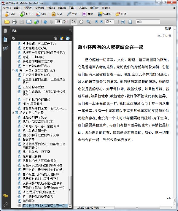Select the Hand tool
The width and height of the screenshot is (178, 211).
pyautogui.click(x=81, y=22)
